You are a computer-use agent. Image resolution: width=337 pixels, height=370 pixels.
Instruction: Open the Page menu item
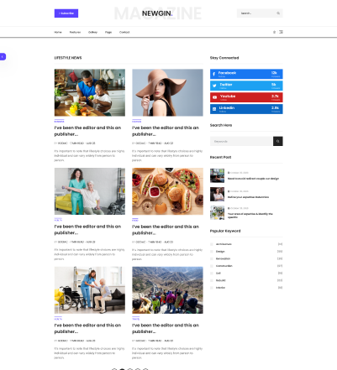(x=108, y=32)
